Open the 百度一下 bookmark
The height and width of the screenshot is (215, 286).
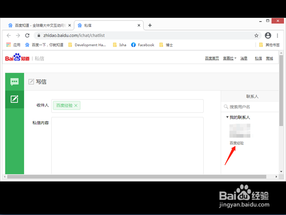tap(44, 45)
